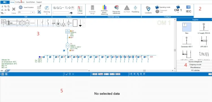Screen dimensions: 212x102
Task: Click the Zoom out magnifier
Action: pyautogui.click(x=57, y=8)
